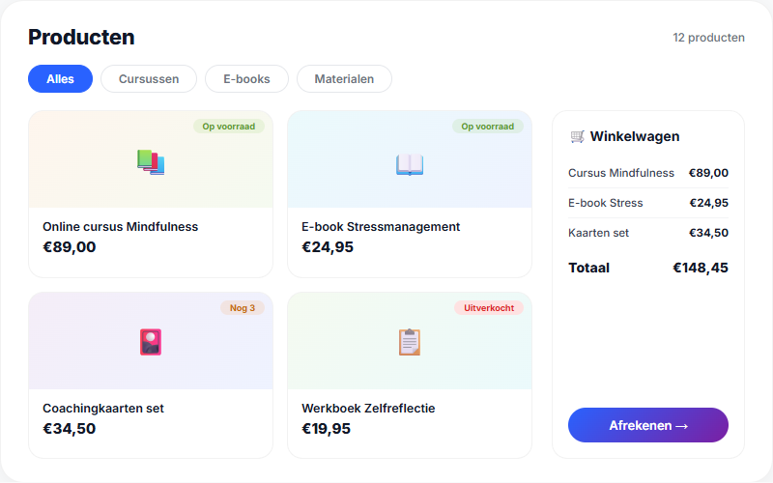773x483 pixels.
Task: Click the total amount €148,45
Action: [x=701, y=269]
